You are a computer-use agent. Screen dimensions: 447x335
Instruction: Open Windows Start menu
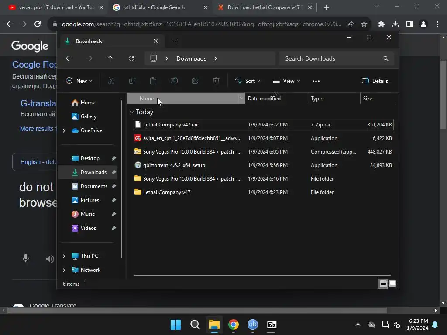[x=175, y=325]
